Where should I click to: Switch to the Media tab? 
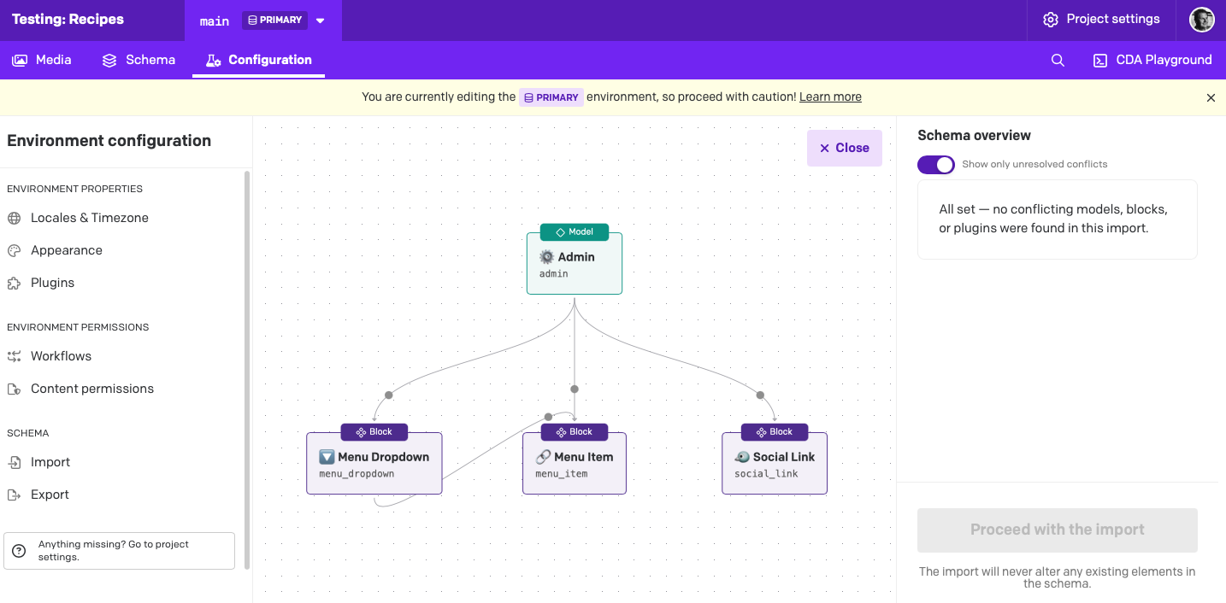[42, 60]
